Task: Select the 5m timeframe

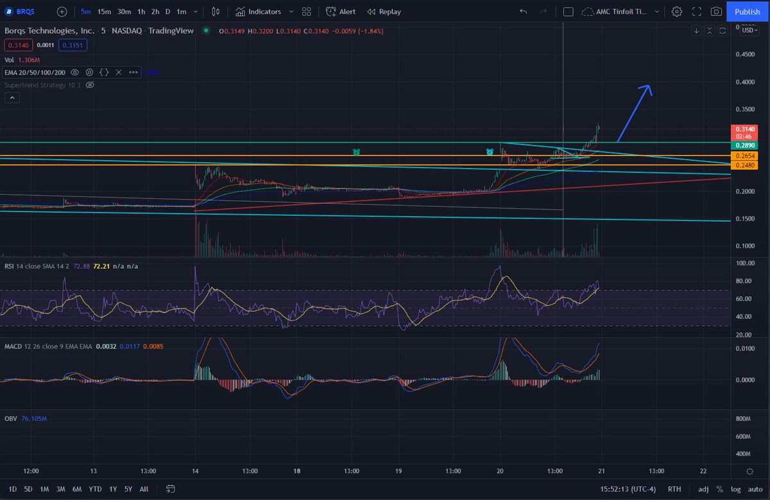Action: 85,12
